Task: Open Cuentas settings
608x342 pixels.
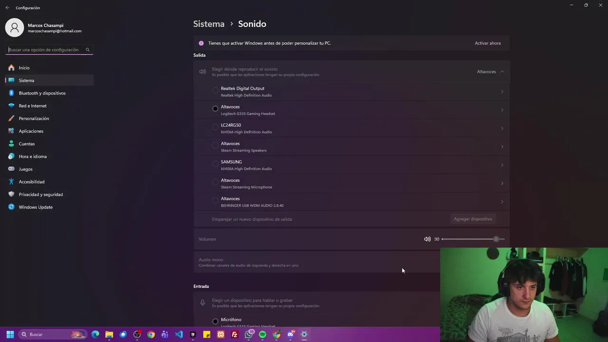Action: click(x=49, y=144)
